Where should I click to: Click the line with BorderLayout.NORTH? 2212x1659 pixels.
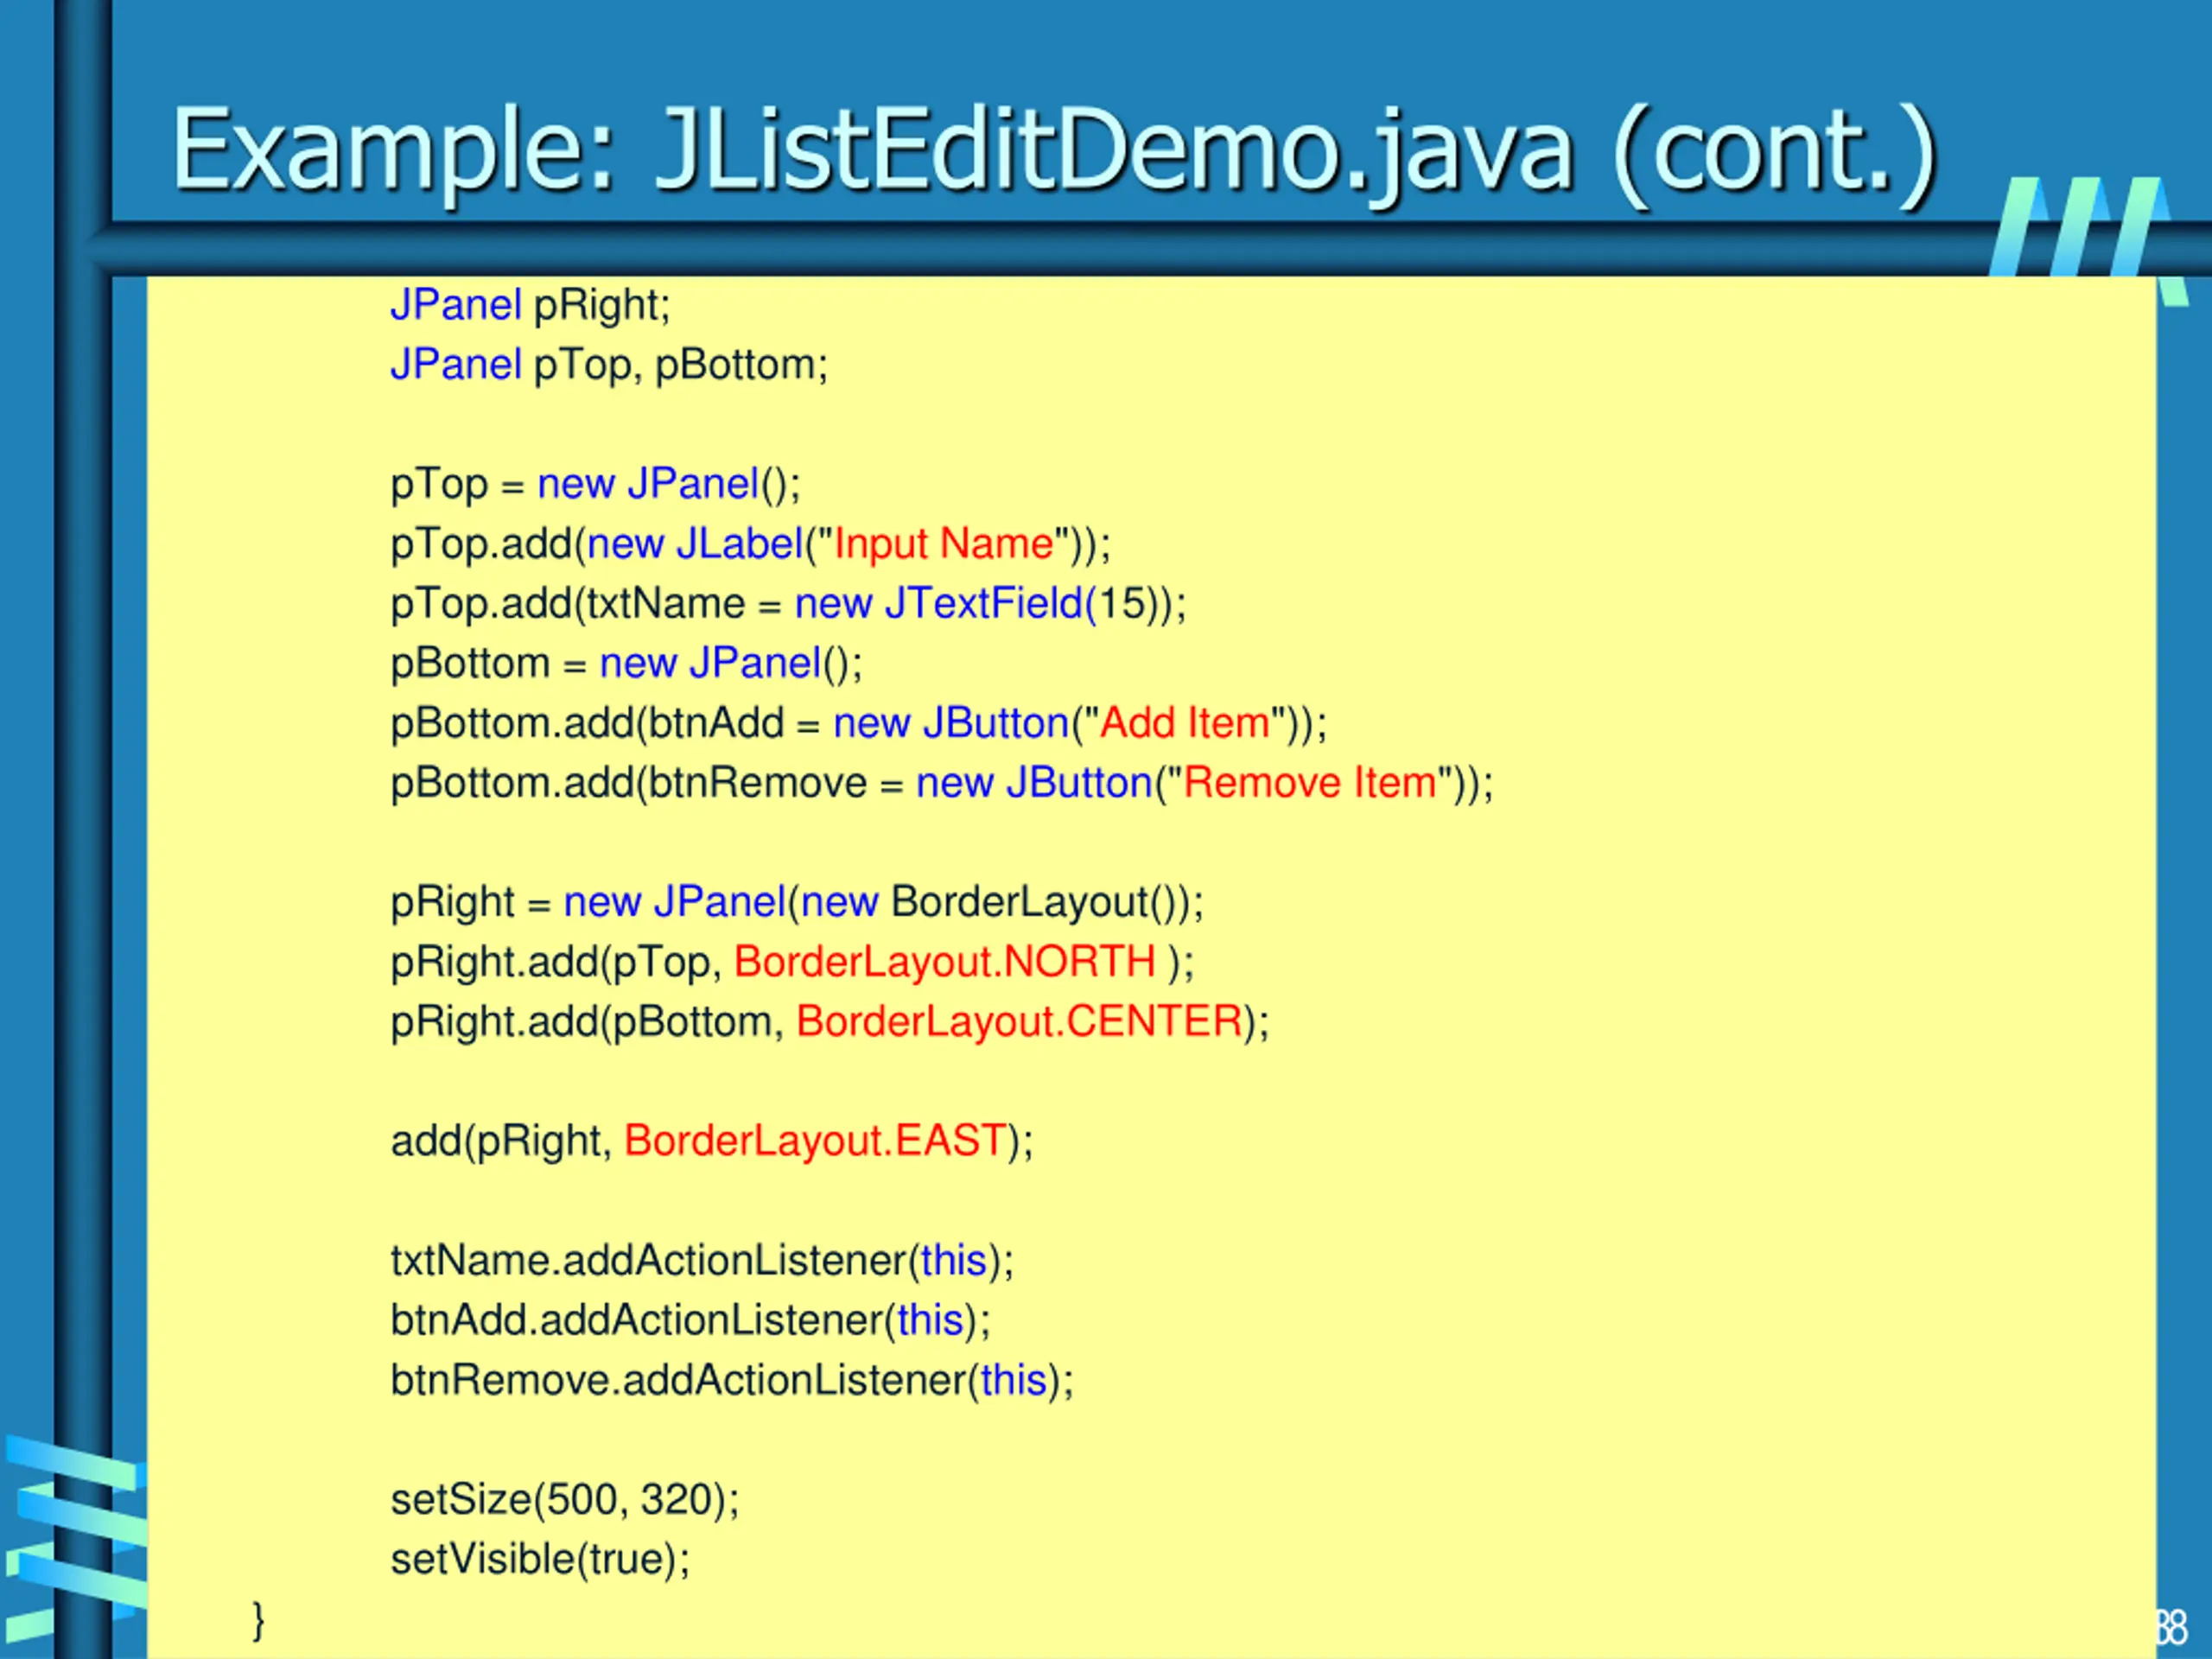point(792,963)
